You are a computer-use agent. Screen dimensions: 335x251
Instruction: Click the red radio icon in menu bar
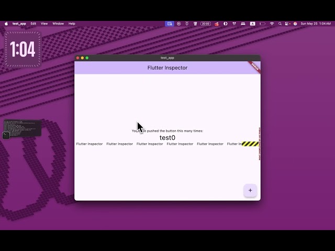(x=217, y=24)
